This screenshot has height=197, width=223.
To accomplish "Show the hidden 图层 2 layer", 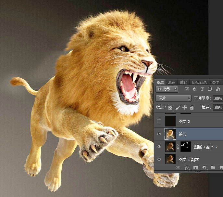I will [159, 121].
